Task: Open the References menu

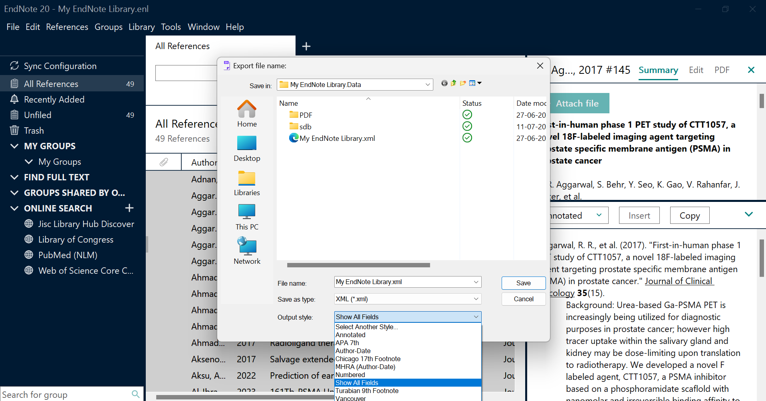Action: pyautogui.click(x=67, y=27)
